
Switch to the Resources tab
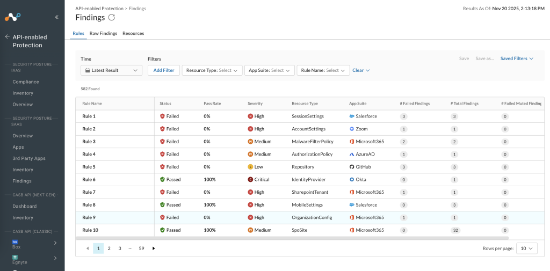coord(133,33)
